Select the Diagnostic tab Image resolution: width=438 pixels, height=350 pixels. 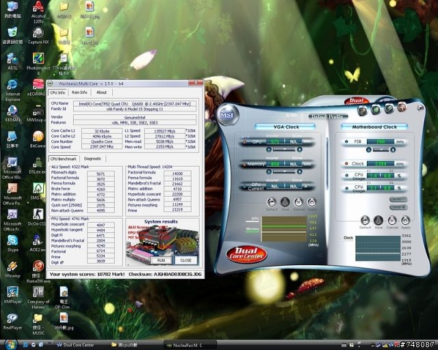(x=92, y=159)
